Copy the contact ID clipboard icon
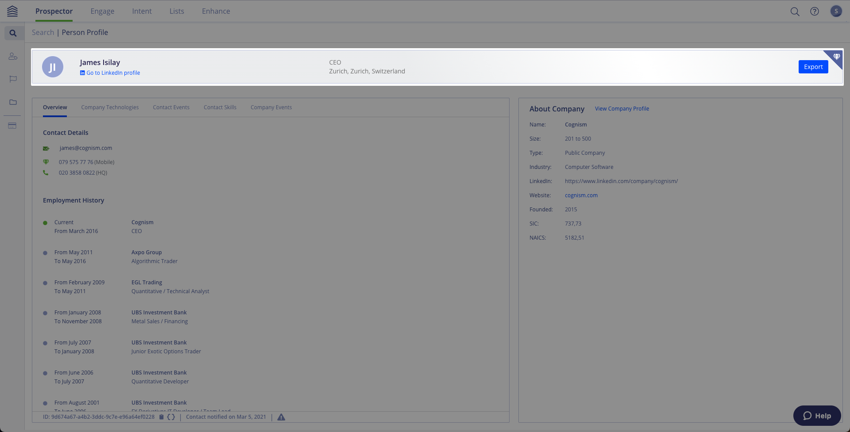 162,417
